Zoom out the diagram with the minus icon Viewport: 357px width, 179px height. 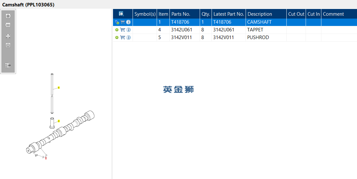coord(8,25)
